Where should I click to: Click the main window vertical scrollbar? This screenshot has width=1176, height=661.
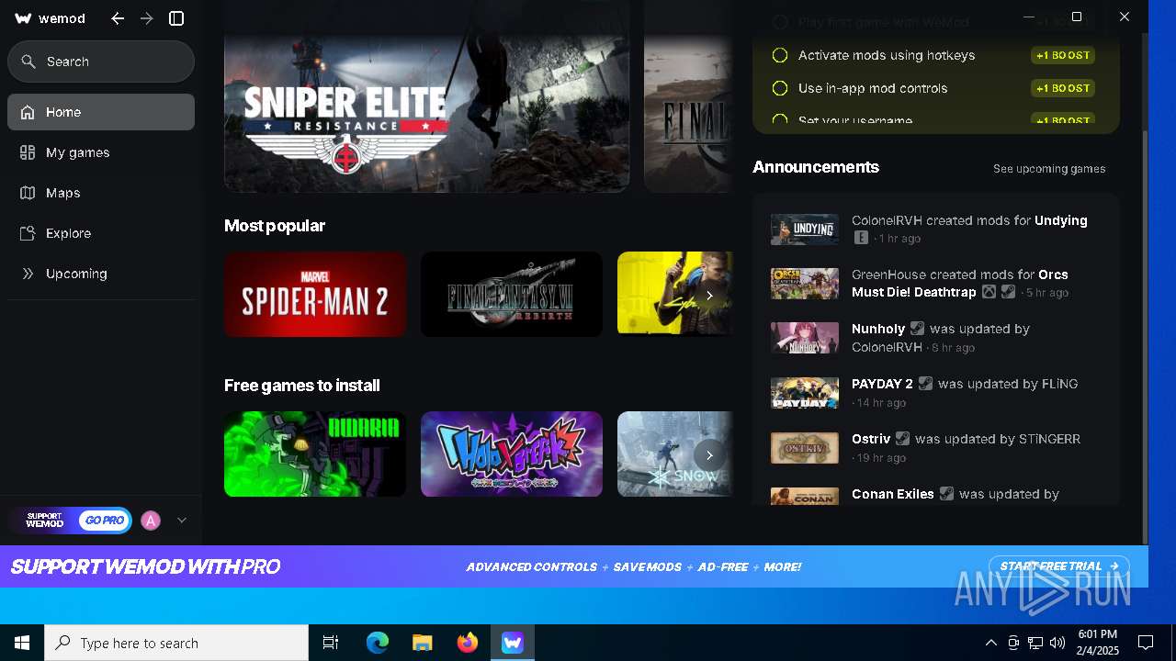coord(1145,336)
